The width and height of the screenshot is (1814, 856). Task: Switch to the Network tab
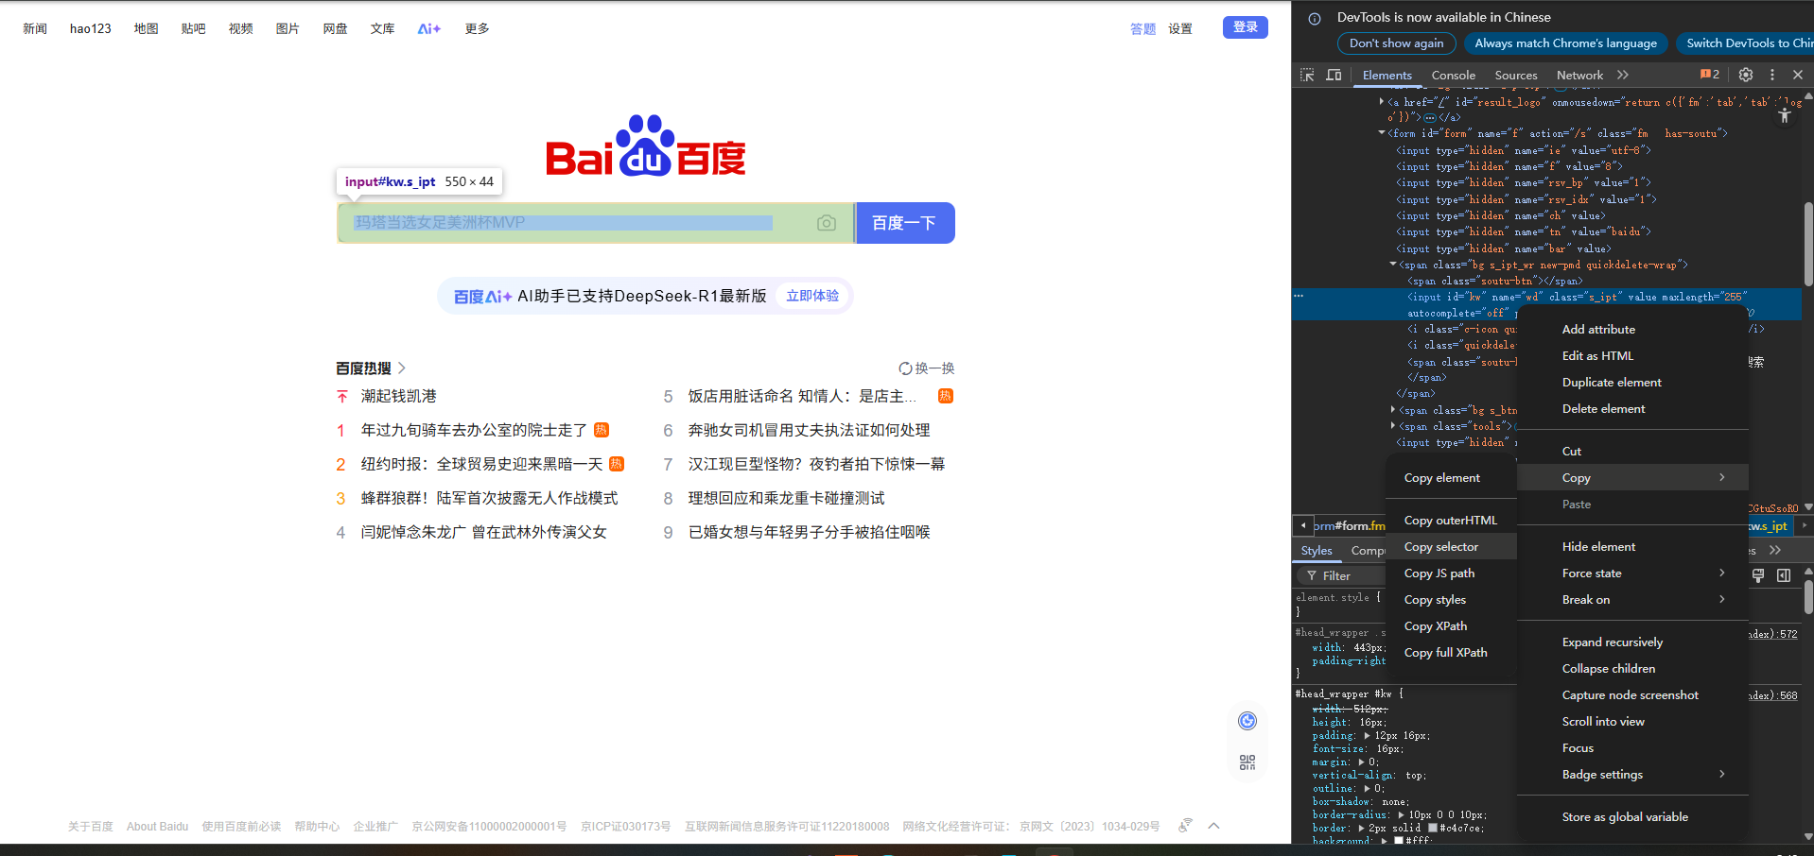[1579, 76]
